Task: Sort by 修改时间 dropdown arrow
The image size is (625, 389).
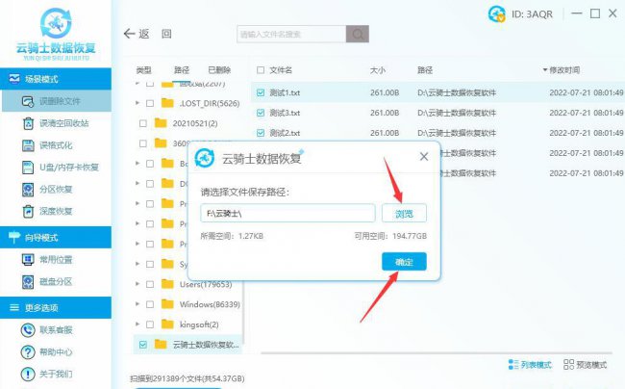Action: tap(545, 70)
